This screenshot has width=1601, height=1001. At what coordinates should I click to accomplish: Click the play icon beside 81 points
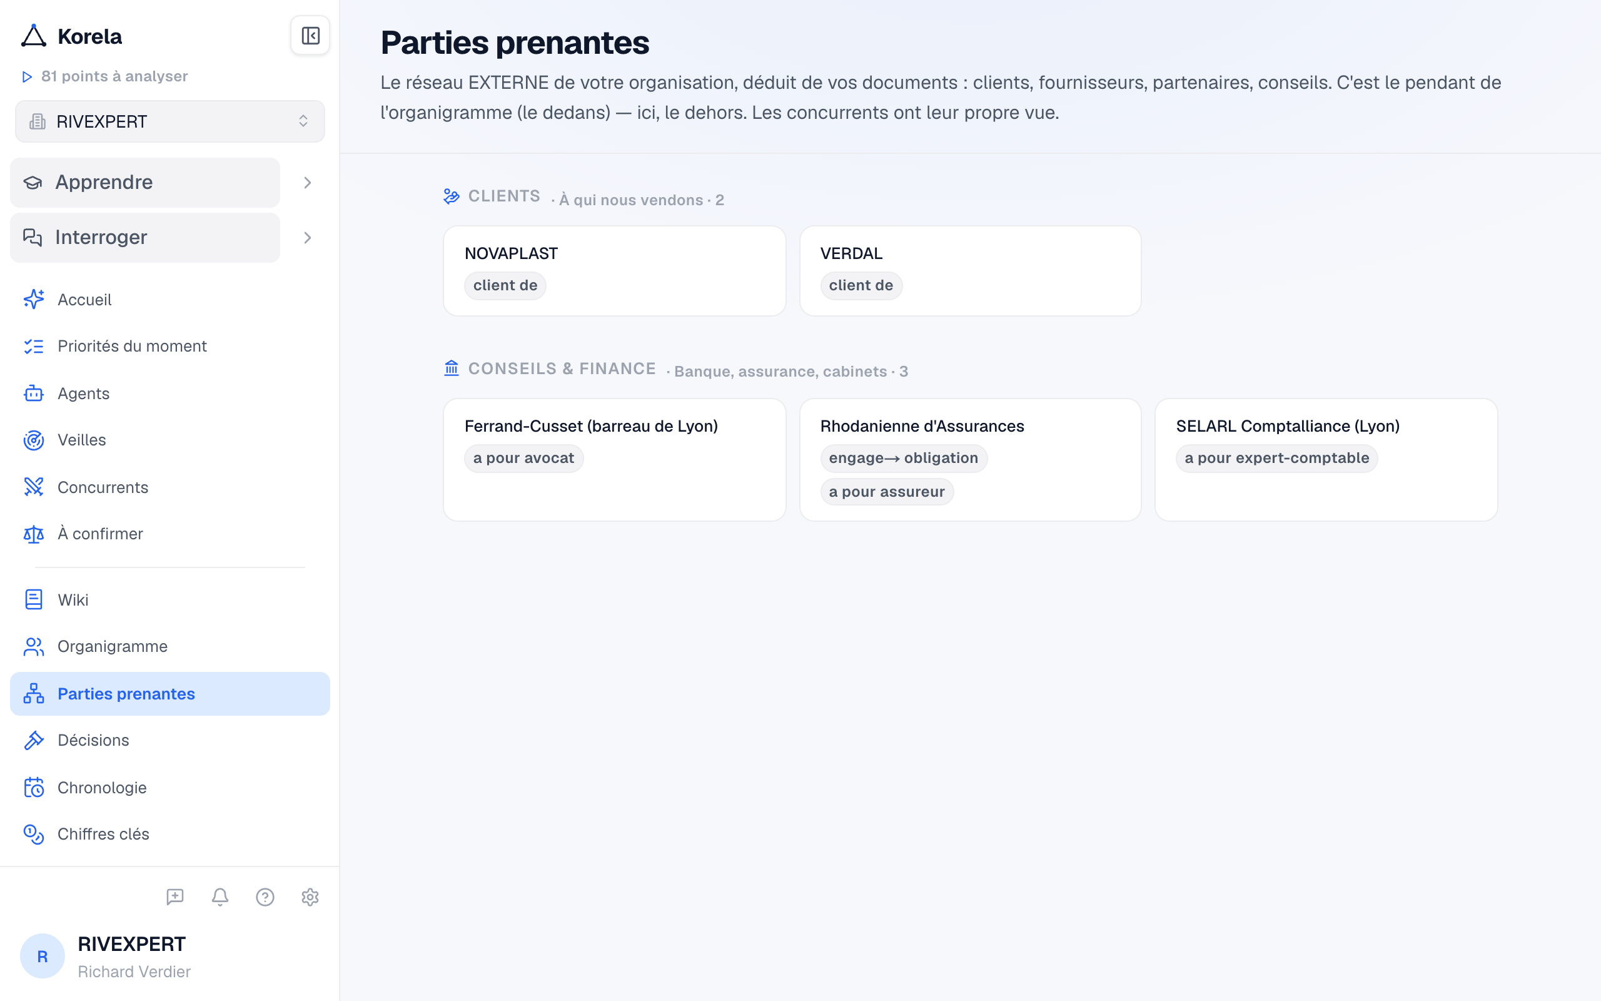coord(27,77)
